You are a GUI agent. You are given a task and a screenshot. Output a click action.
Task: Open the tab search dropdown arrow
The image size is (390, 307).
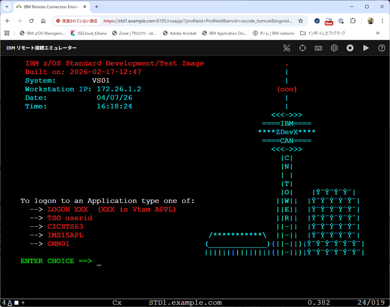click(7, 7)
